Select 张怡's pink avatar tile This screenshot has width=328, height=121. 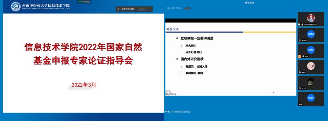[311, 67]
